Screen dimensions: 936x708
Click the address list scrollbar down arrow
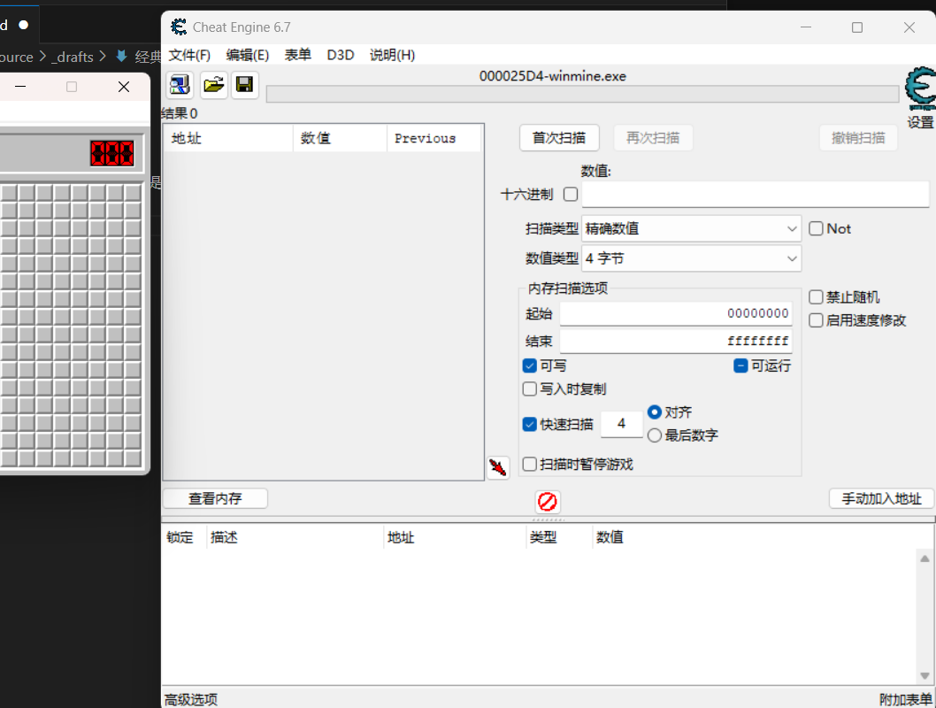click(924, 676)
